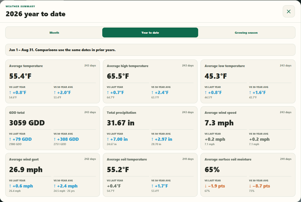Click the +2.0°F vs 30-year average

click(x=62, y=93)
